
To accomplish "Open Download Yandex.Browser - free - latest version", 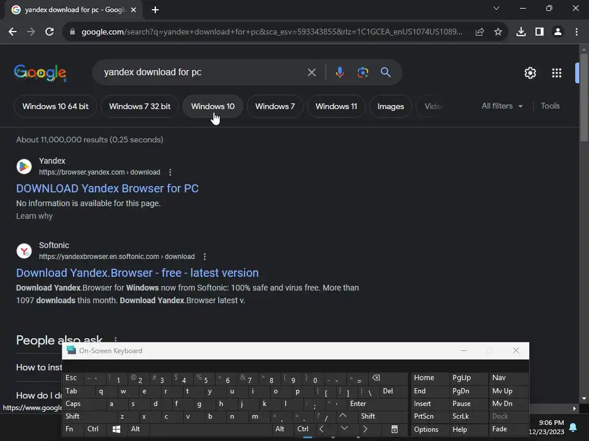I will click(x=137, y=273).
